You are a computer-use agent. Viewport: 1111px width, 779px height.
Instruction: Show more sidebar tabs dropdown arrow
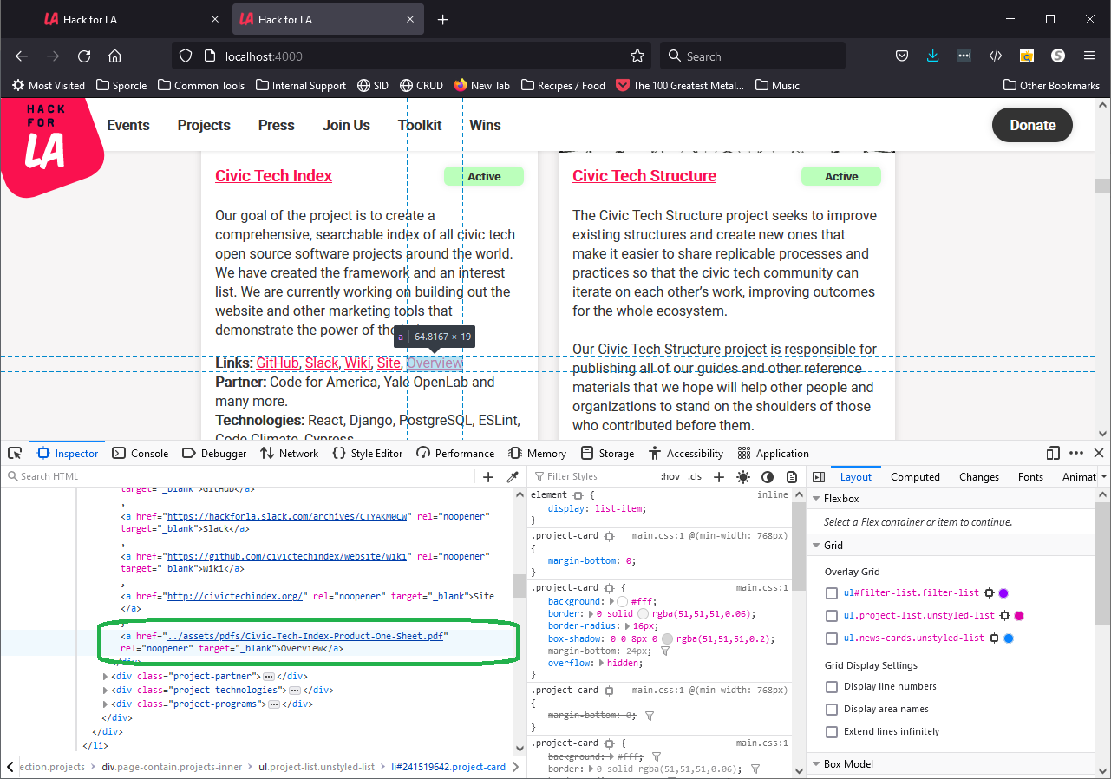[1104, 476]
